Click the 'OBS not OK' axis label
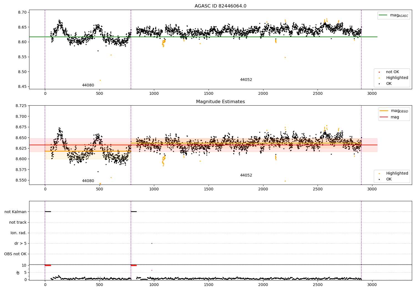The width and height of the screenshot is (416, 291). (16, 254)
